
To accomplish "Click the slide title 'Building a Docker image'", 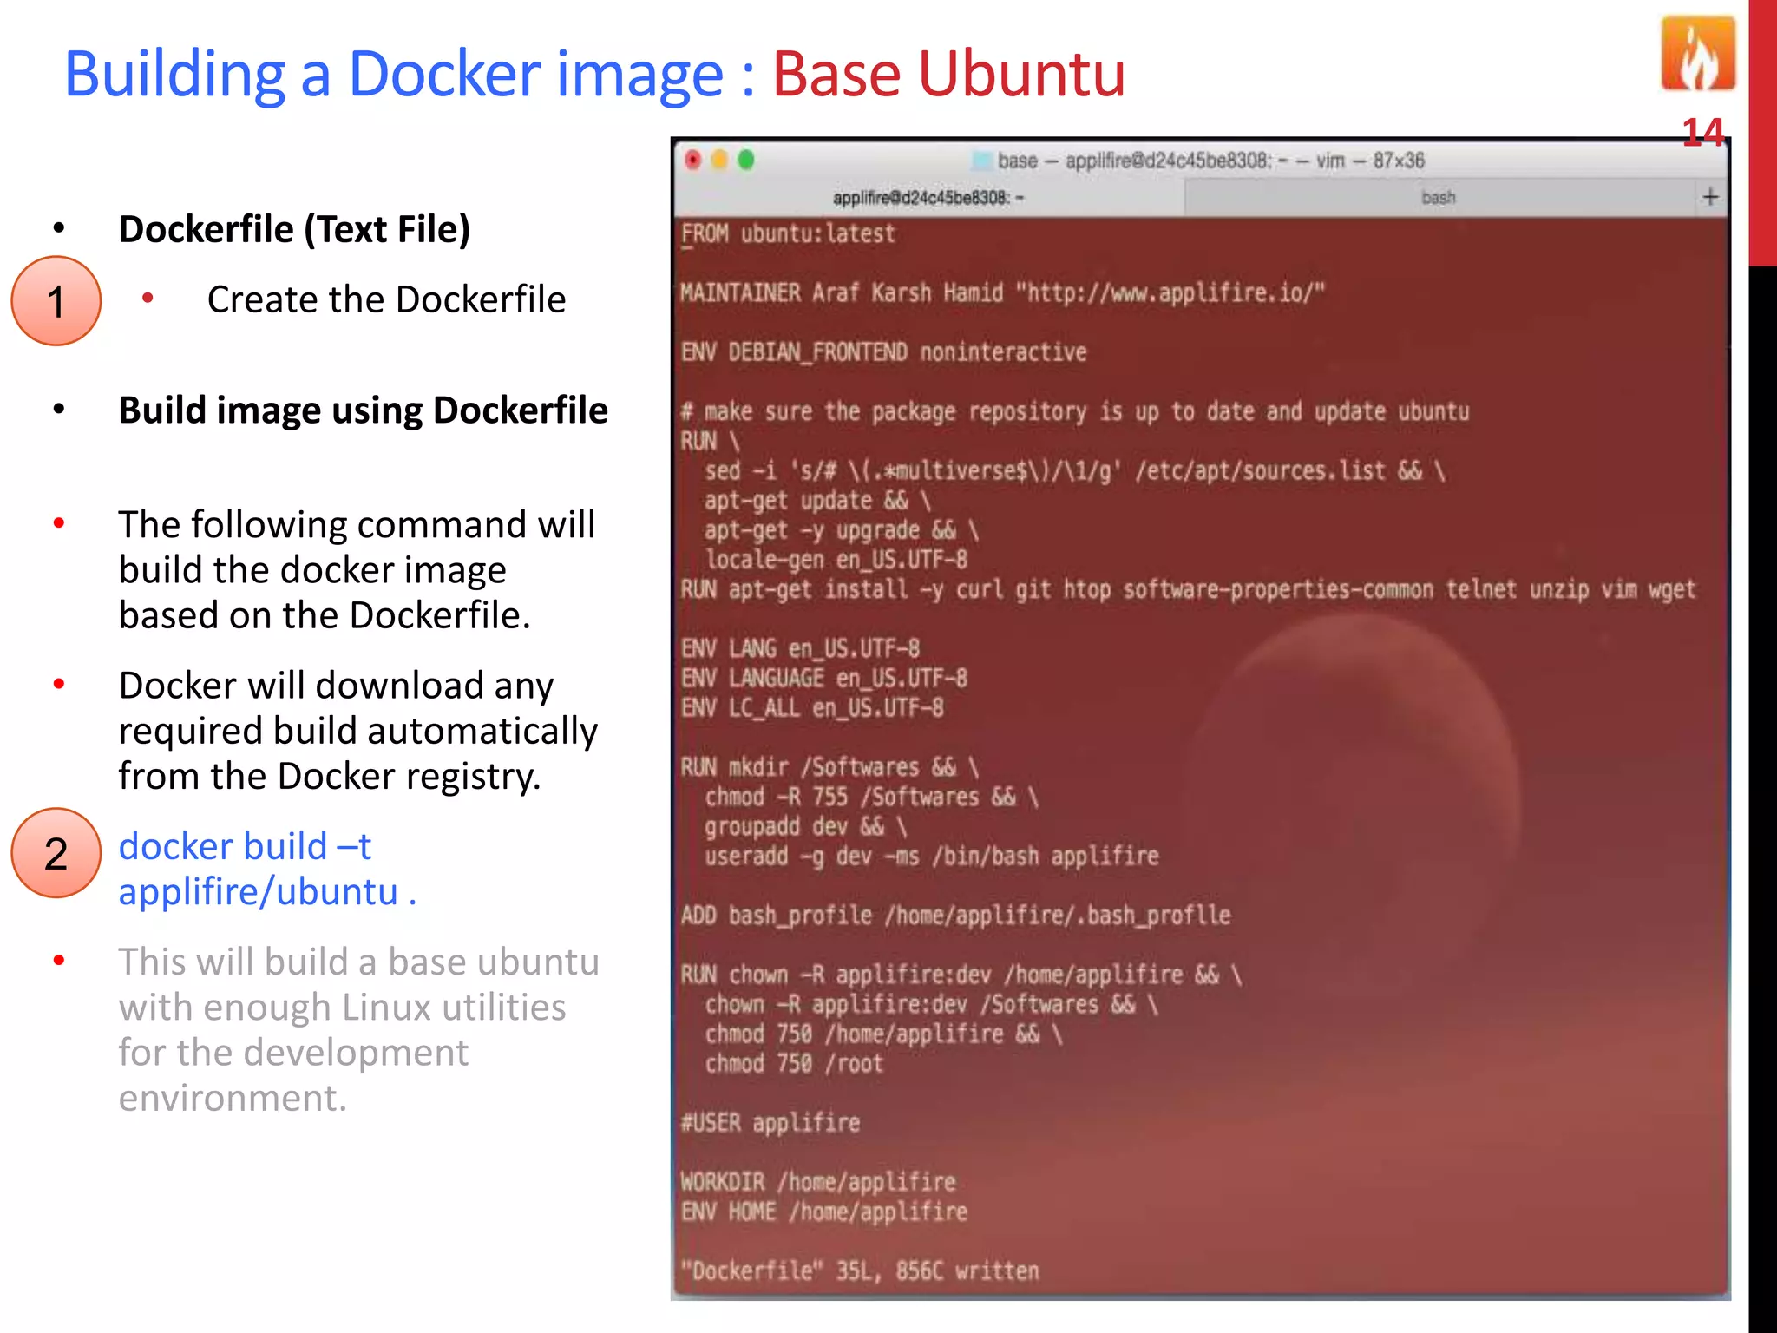I will pyautogui.click(x=394, y=73).
